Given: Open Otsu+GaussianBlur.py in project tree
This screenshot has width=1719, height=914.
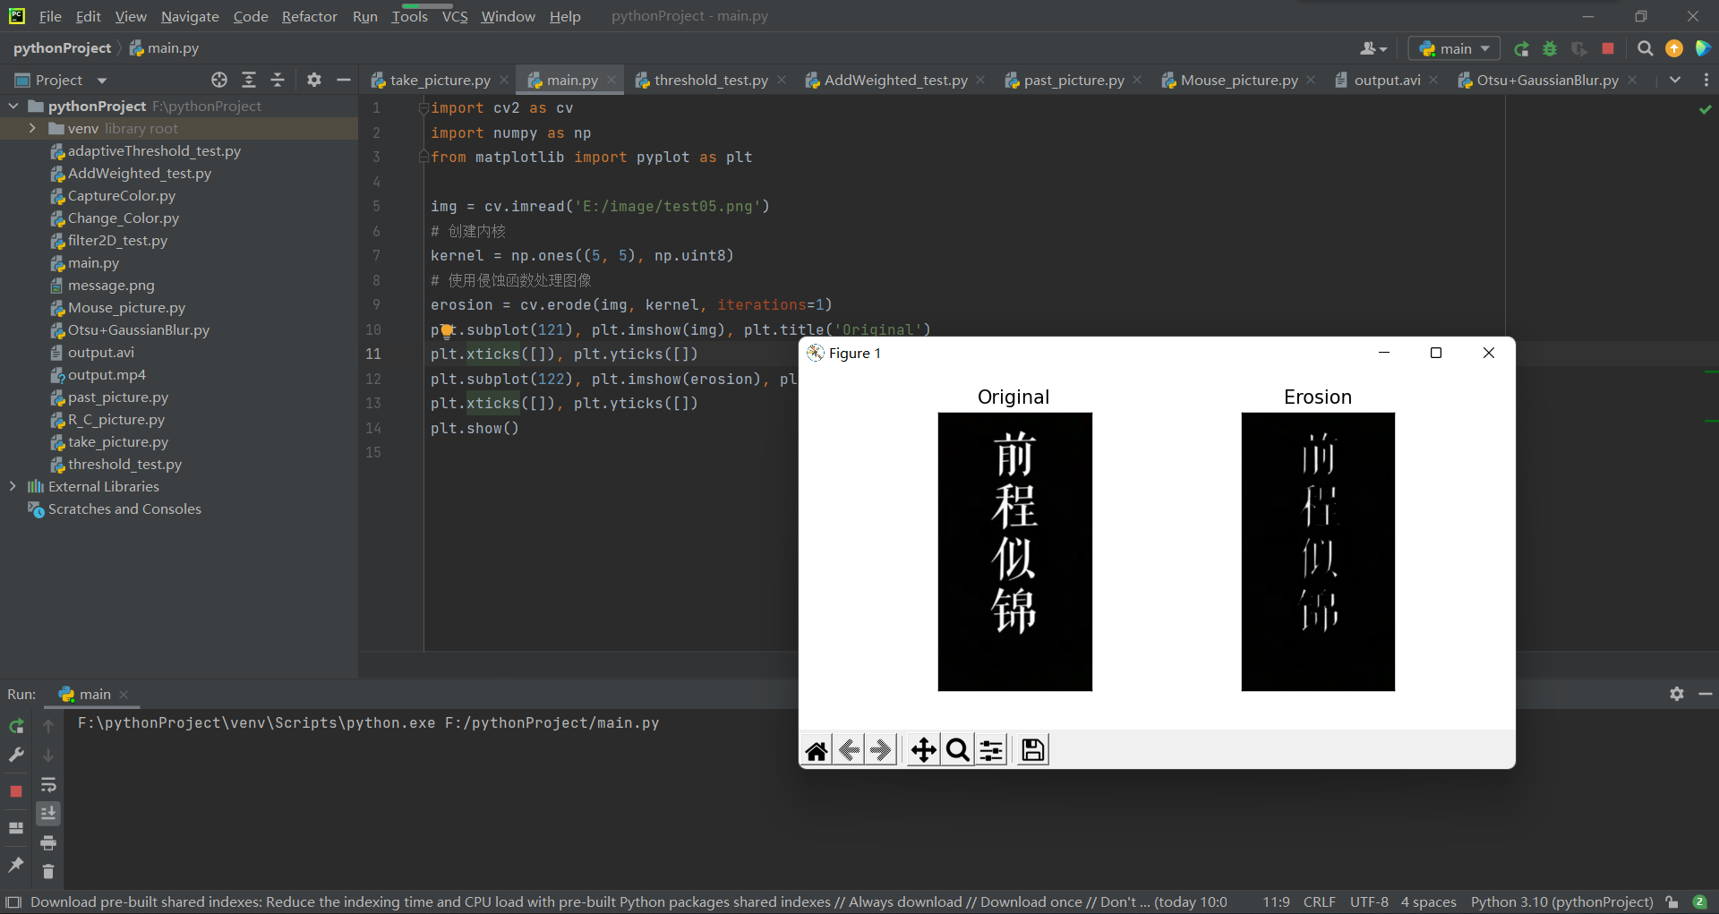Looking at the screenshot, I should 138,329.
